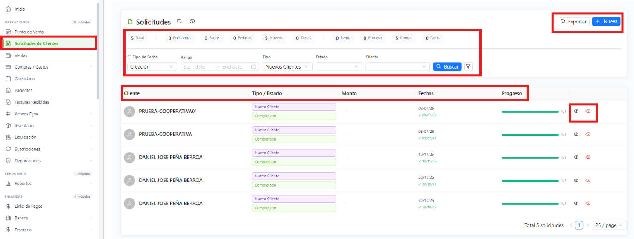Click the Pacientes clipboard icon

click(8, 90)
